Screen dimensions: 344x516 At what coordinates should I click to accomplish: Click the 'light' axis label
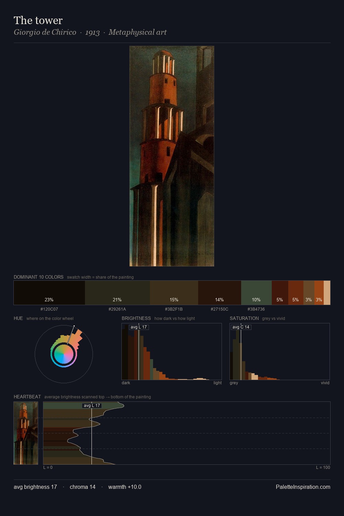[218, 383]
